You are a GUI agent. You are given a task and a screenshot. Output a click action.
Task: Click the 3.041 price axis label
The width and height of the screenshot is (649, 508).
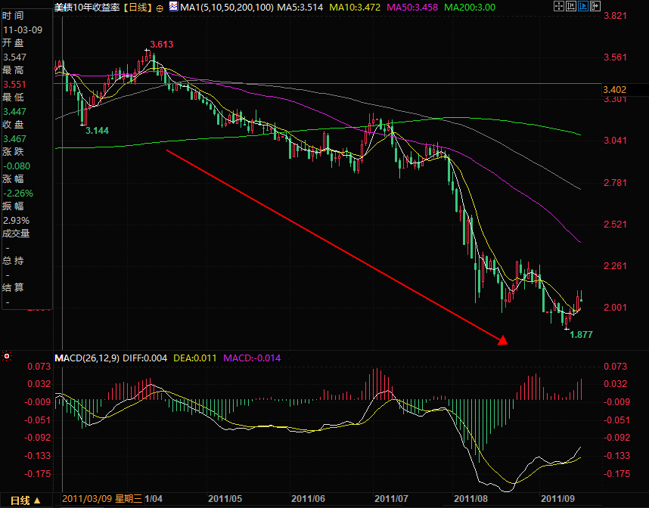(616, 141)
